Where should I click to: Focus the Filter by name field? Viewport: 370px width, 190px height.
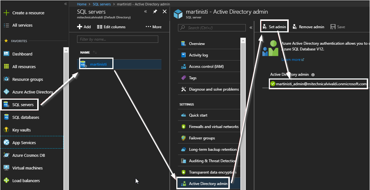pos(117,39)
